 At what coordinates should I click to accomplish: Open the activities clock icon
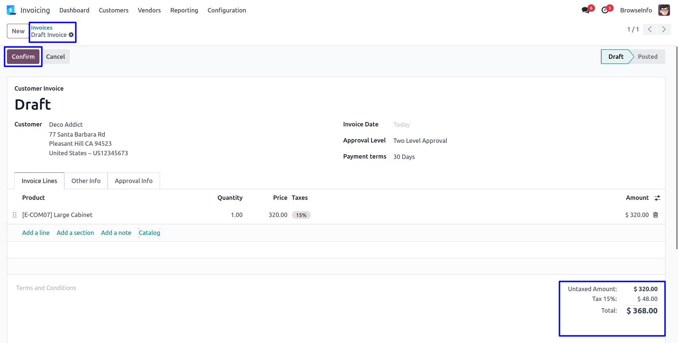click(x=605, y=10)
